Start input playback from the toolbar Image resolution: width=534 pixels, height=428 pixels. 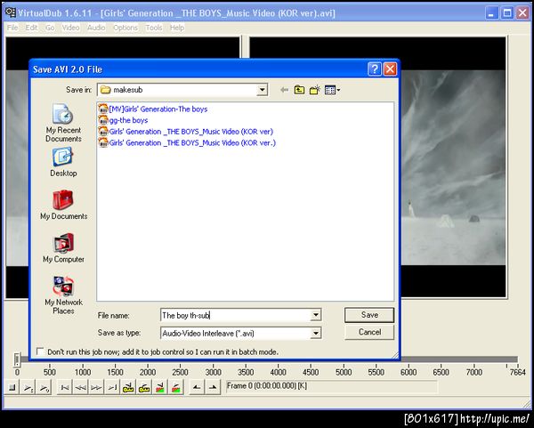(28, 387)
